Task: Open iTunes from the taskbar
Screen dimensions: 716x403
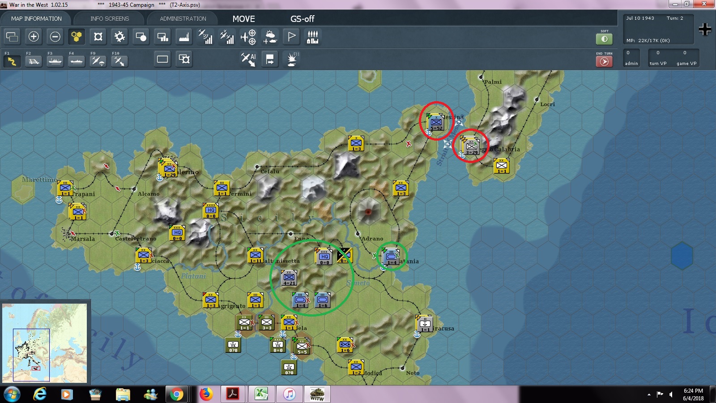Action: pos(289,394)
